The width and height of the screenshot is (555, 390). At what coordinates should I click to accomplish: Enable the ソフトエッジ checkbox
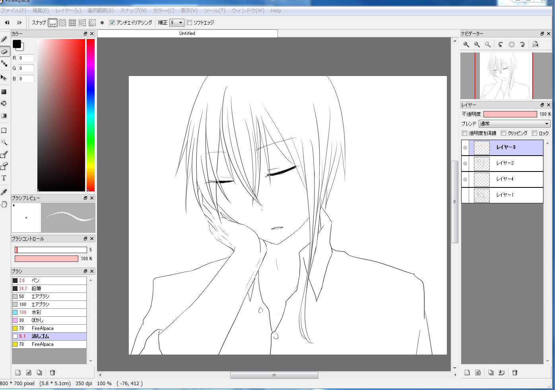[189, 23]
